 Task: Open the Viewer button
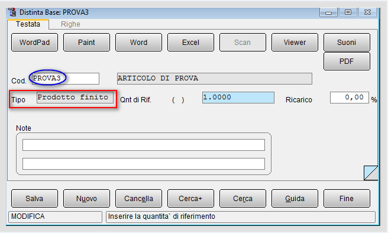(x=295, y=43)
